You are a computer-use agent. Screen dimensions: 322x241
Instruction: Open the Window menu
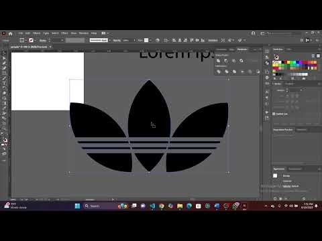(84, 33)
